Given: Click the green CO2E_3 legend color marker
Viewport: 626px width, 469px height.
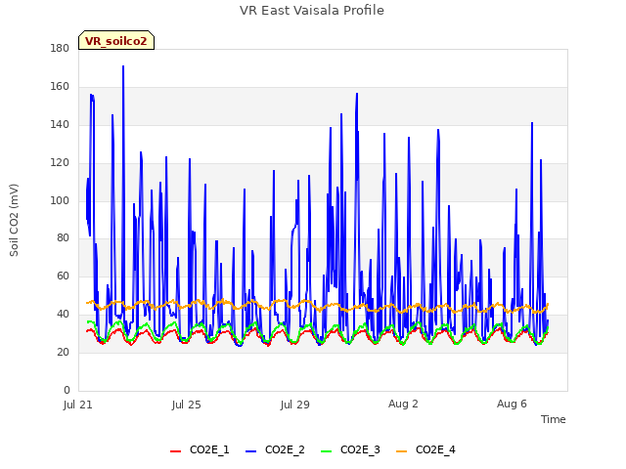Looking at the screenshot, I should (326, 451).
